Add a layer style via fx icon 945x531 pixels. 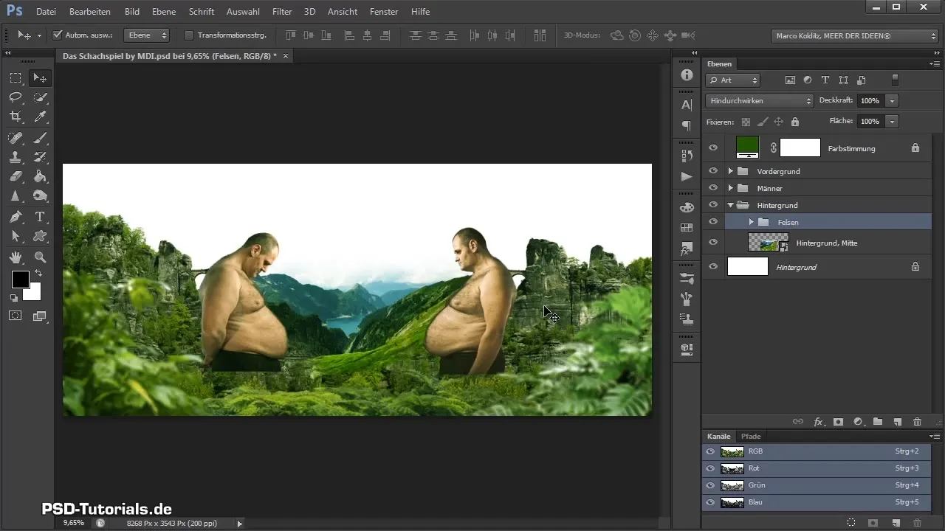tap(818, 422)
